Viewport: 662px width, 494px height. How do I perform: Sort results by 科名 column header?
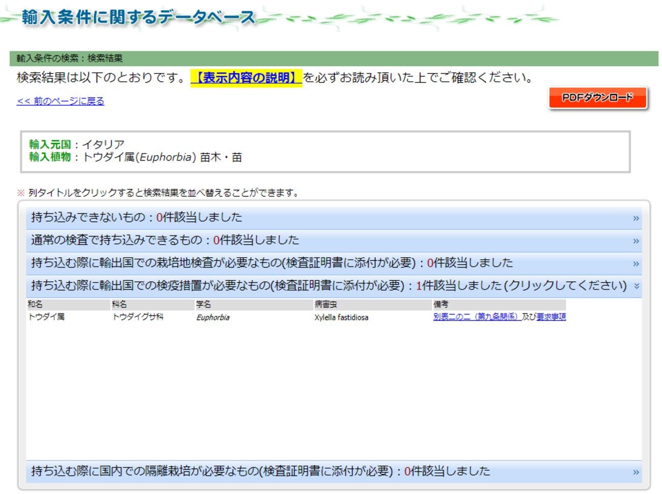(x=153, y=304)
